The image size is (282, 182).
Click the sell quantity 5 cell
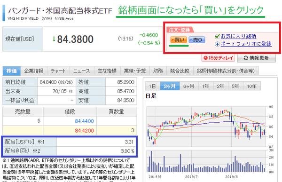coord(23,121)
